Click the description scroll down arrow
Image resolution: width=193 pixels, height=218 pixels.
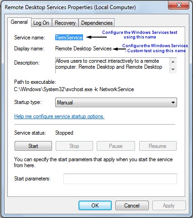[x=173, y=70]
